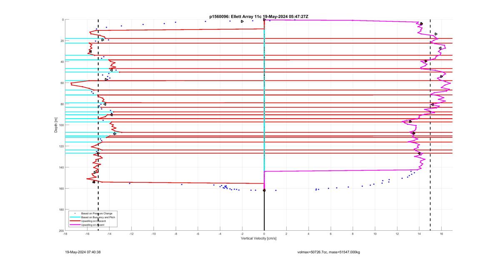Click the depth axis tick label 120
Screen dimensions: 500x259
[x=61, y=146]
